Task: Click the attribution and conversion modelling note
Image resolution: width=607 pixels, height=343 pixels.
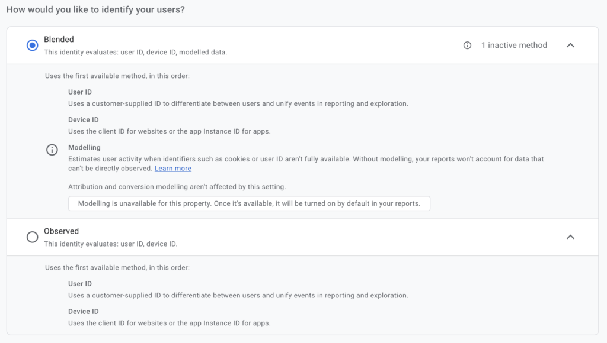Action: [x=177, y=187]
